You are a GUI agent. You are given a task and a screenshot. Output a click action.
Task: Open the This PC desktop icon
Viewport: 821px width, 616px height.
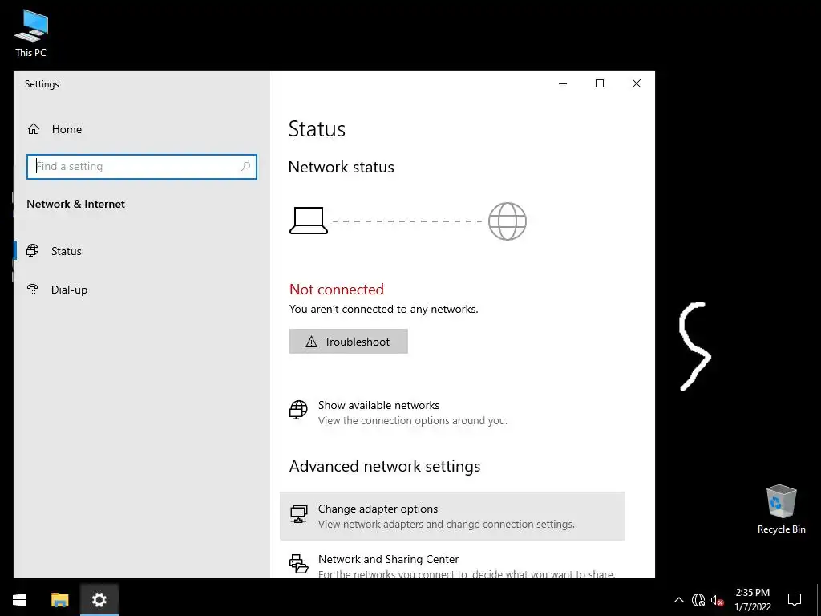(x=31, y=34)
